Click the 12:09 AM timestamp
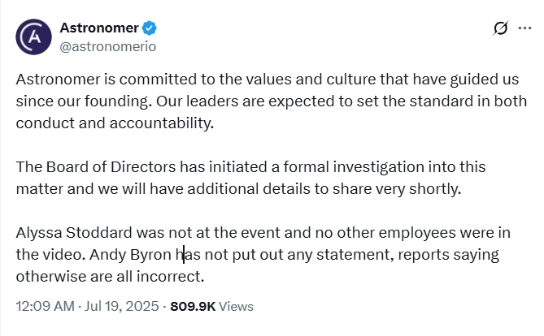544x336 pixels. [45, 306]
